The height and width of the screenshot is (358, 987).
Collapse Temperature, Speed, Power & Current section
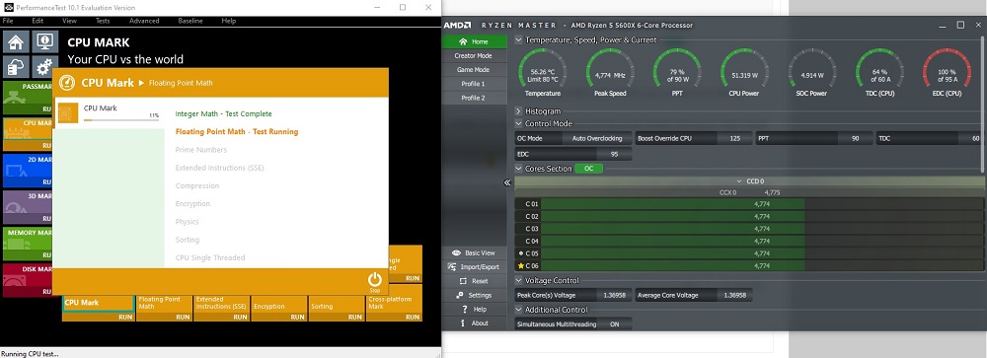point(519,39)
